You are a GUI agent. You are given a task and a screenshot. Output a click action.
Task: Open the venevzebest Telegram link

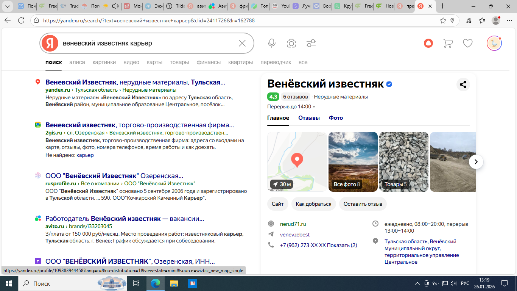[x=295, y=235]
